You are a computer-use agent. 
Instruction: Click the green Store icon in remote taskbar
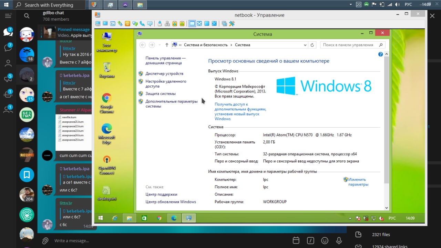click(x=144, y=218)
